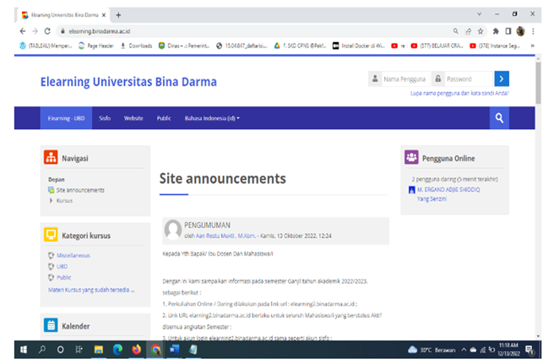The width and height of the screenshot is (548, 364).
Task: Click the Pengguna Online block icon
Action: tap(411, 157)
